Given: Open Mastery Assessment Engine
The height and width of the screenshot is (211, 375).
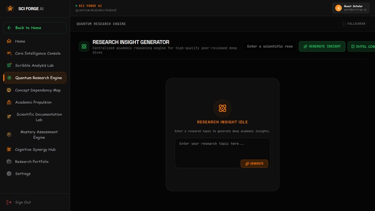Looking at the screenshot, I should [x=35, y=135].
